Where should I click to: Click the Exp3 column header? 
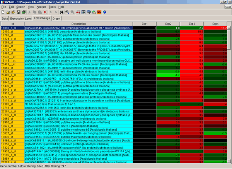coord(192,24)
